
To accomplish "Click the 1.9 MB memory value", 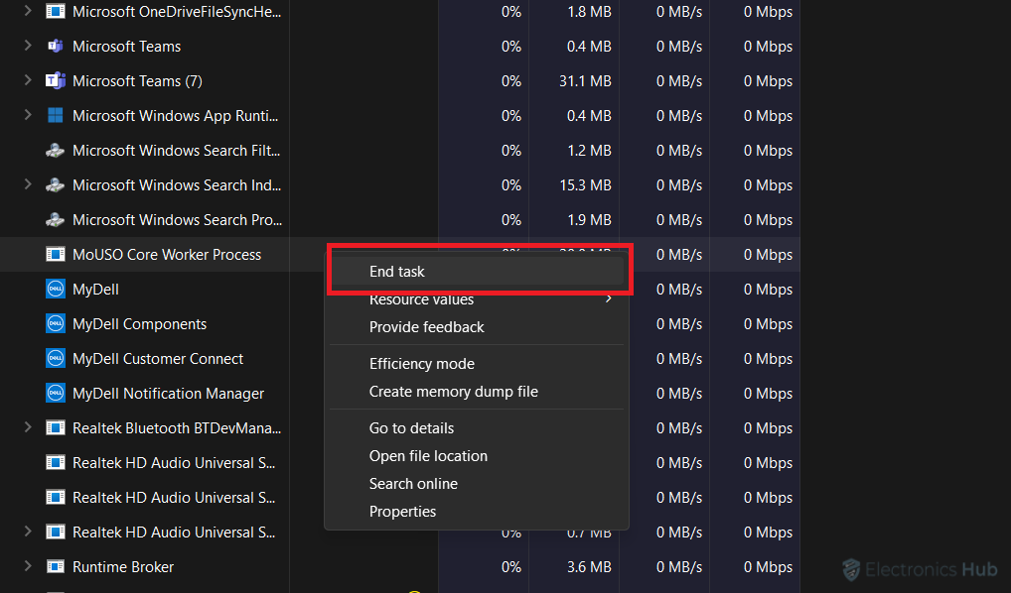I will coord(589,220).
